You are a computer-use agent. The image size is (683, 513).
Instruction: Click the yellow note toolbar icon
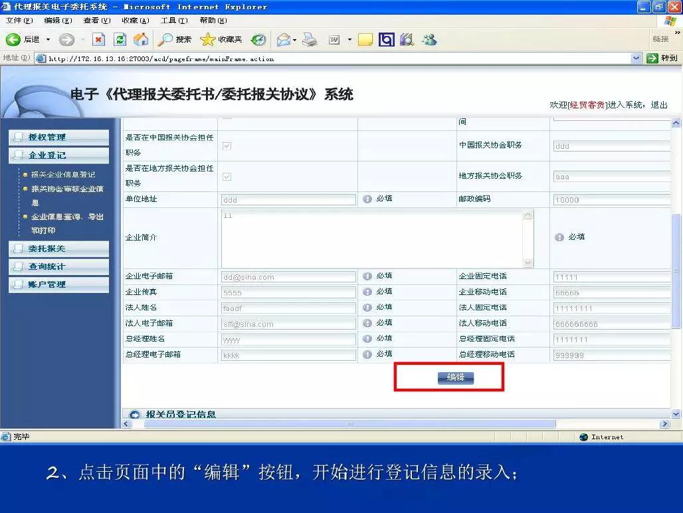(x=365, y=40)
